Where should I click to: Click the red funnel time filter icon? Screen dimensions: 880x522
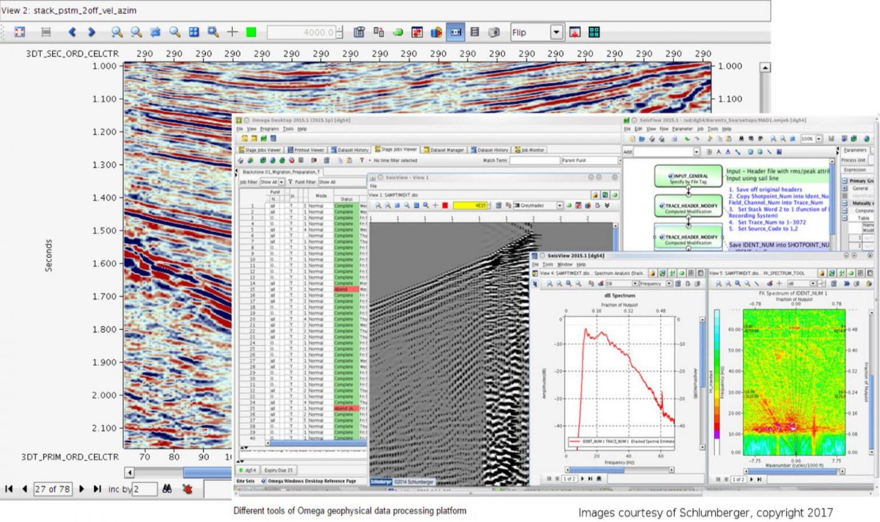361,161
